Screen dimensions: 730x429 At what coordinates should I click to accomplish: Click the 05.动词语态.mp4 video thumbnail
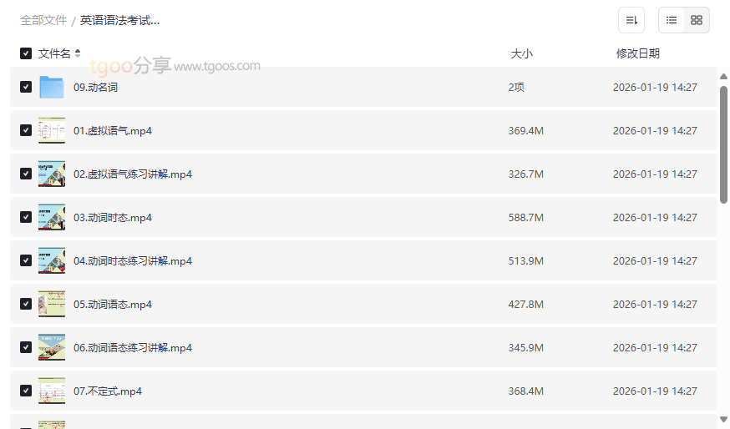tap(52, 304)
